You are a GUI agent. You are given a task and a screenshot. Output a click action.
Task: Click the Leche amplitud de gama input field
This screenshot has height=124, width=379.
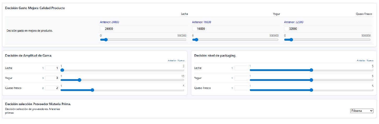[52, 68]
